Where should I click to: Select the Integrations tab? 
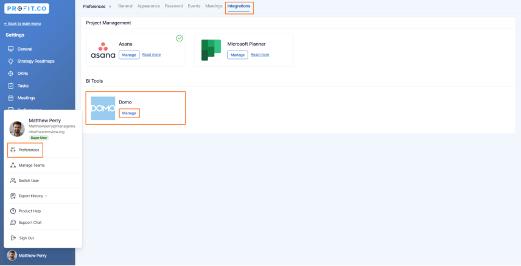pos(239,6)
